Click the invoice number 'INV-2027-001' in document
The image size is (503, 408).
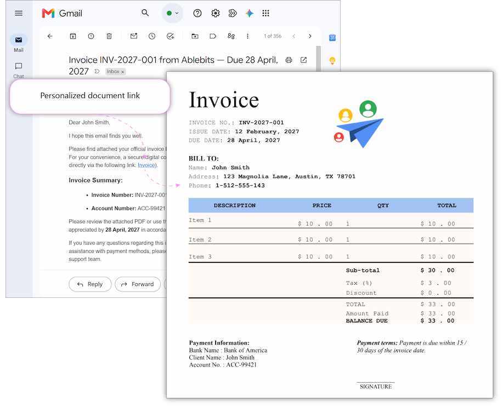coord(261,123)
